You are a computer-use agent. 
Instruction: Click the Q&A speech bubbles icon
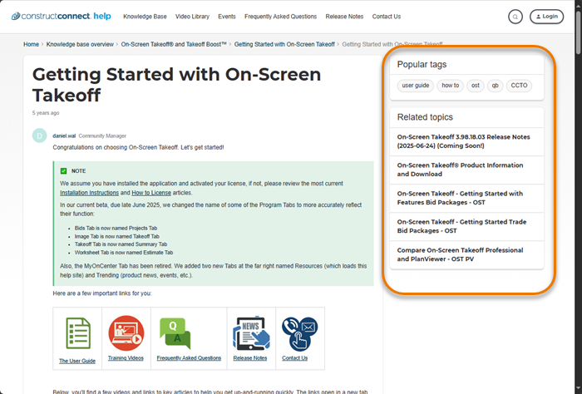[175, 333]
